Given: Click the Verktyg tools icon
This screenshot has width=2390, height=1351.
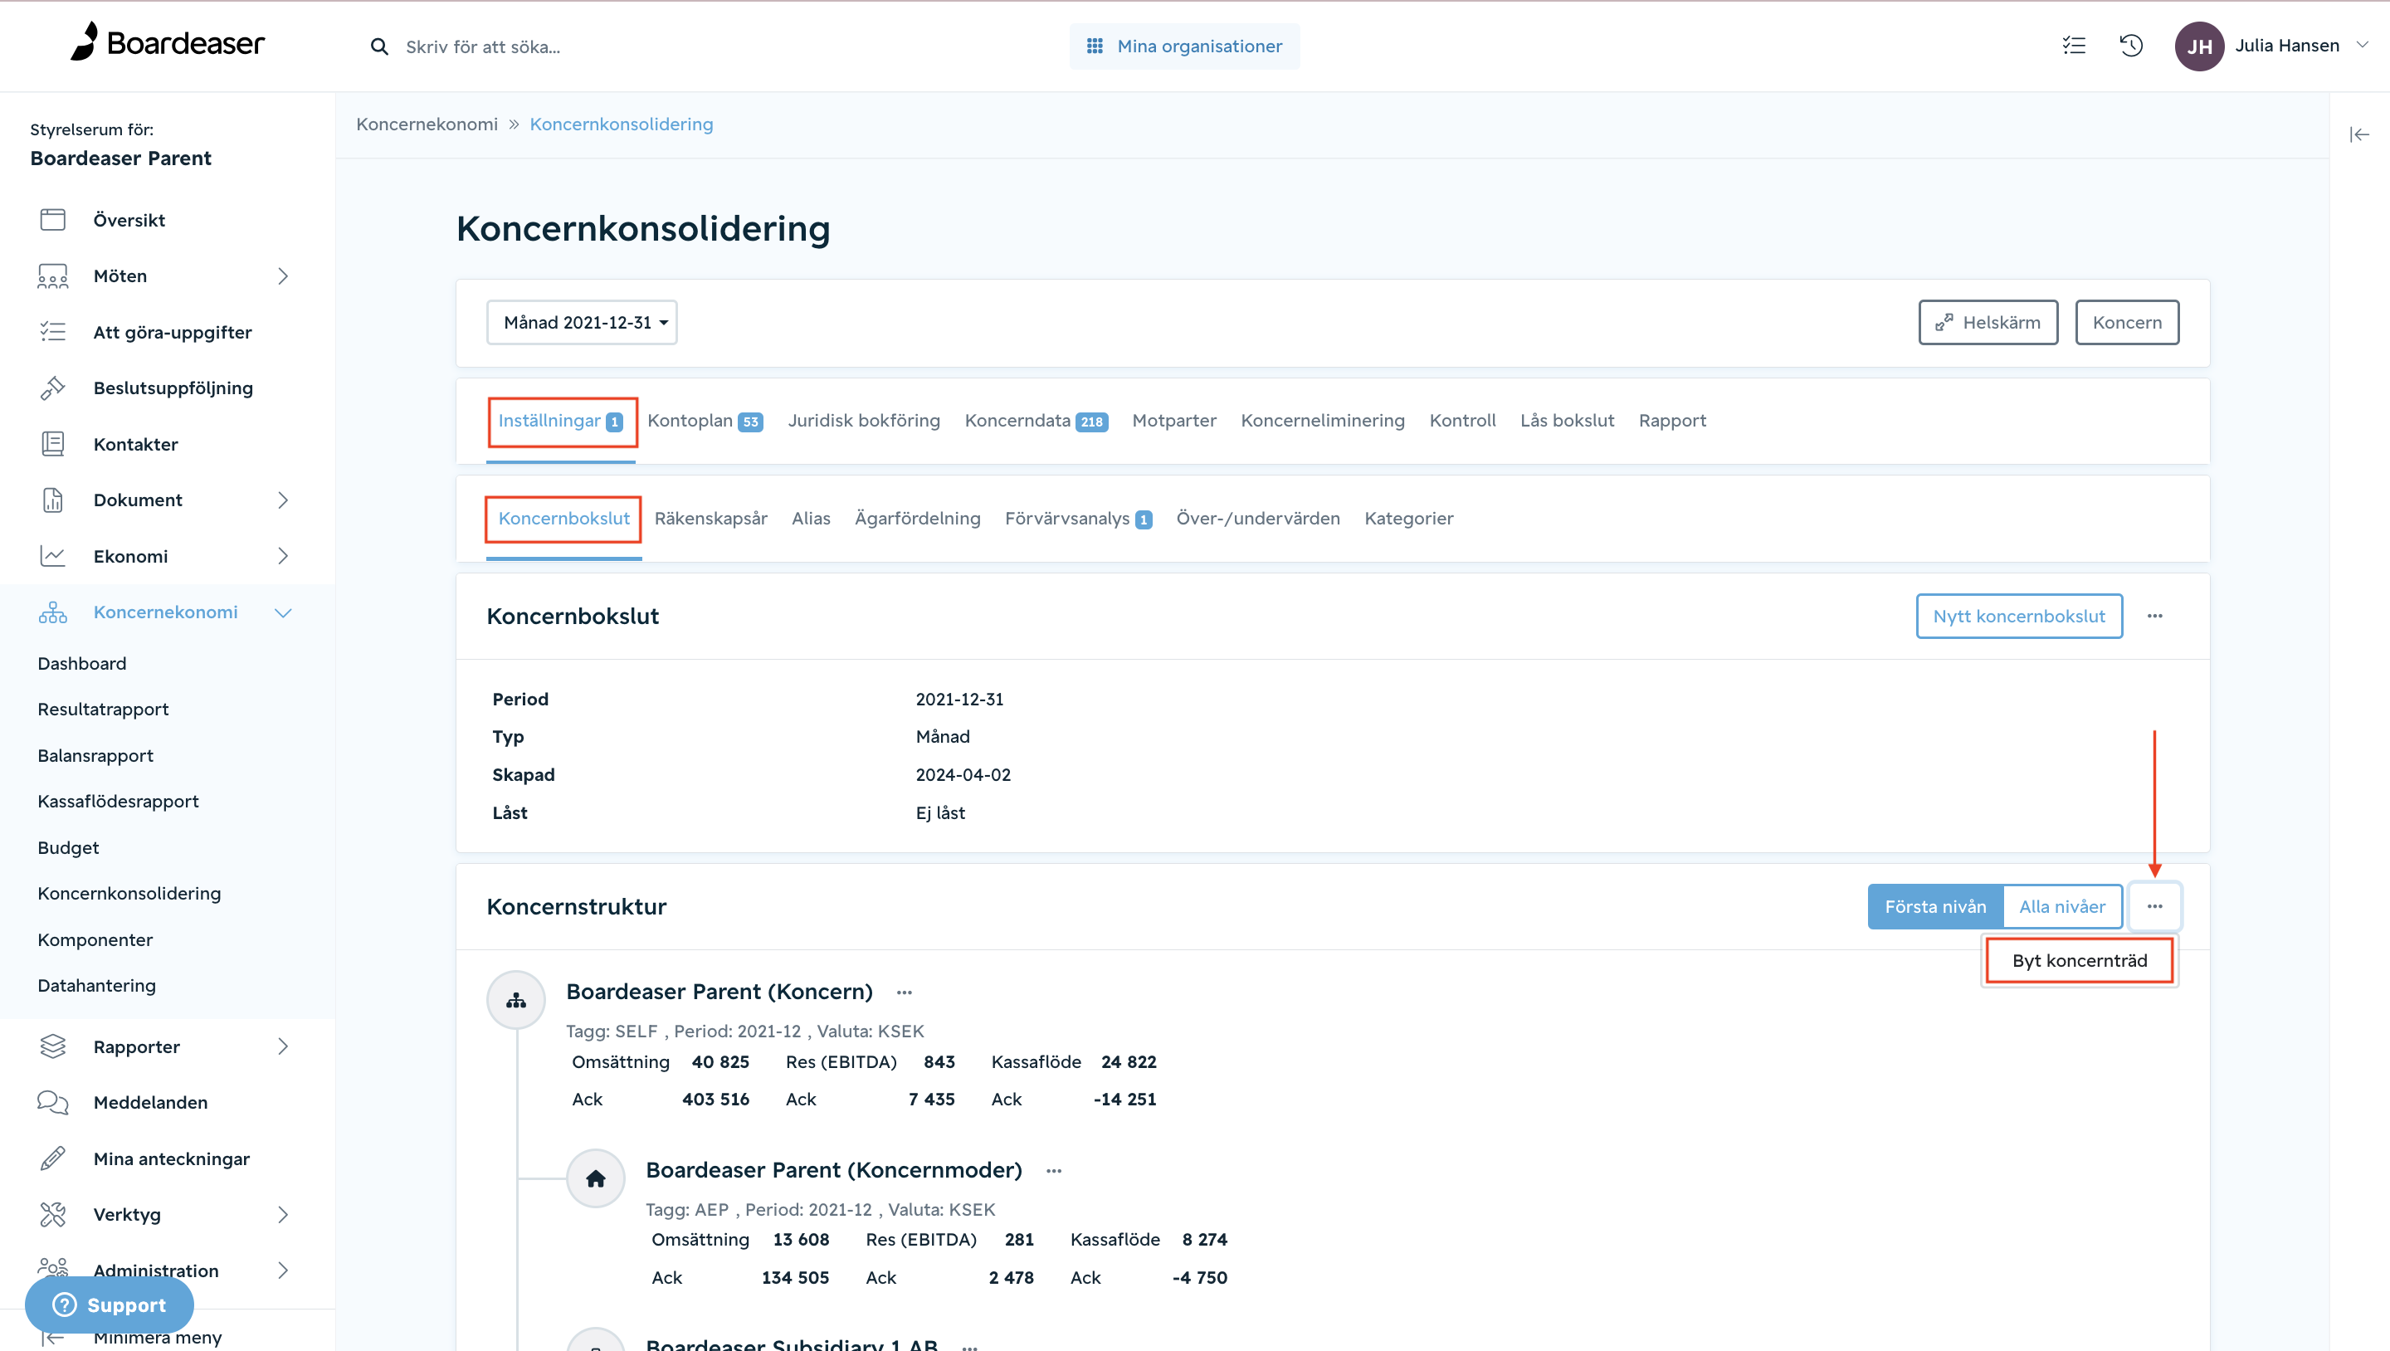Looking at the screenshot, I should pos(53,1215).
